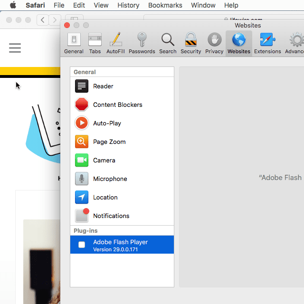
Task: Open the Edit menu
Action: click(x=79, y=5)
